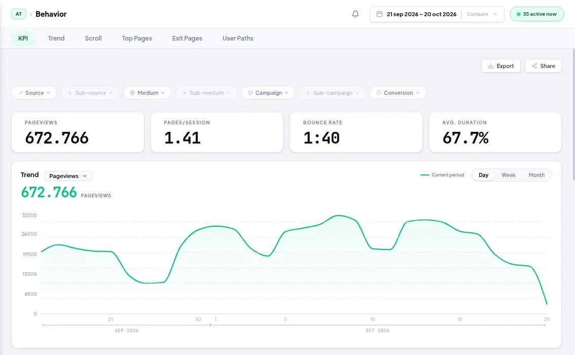This screenshot has width=575, height=355.
Task: Open the Pageviews metric dropdown
Action: (x=68, y=176)
